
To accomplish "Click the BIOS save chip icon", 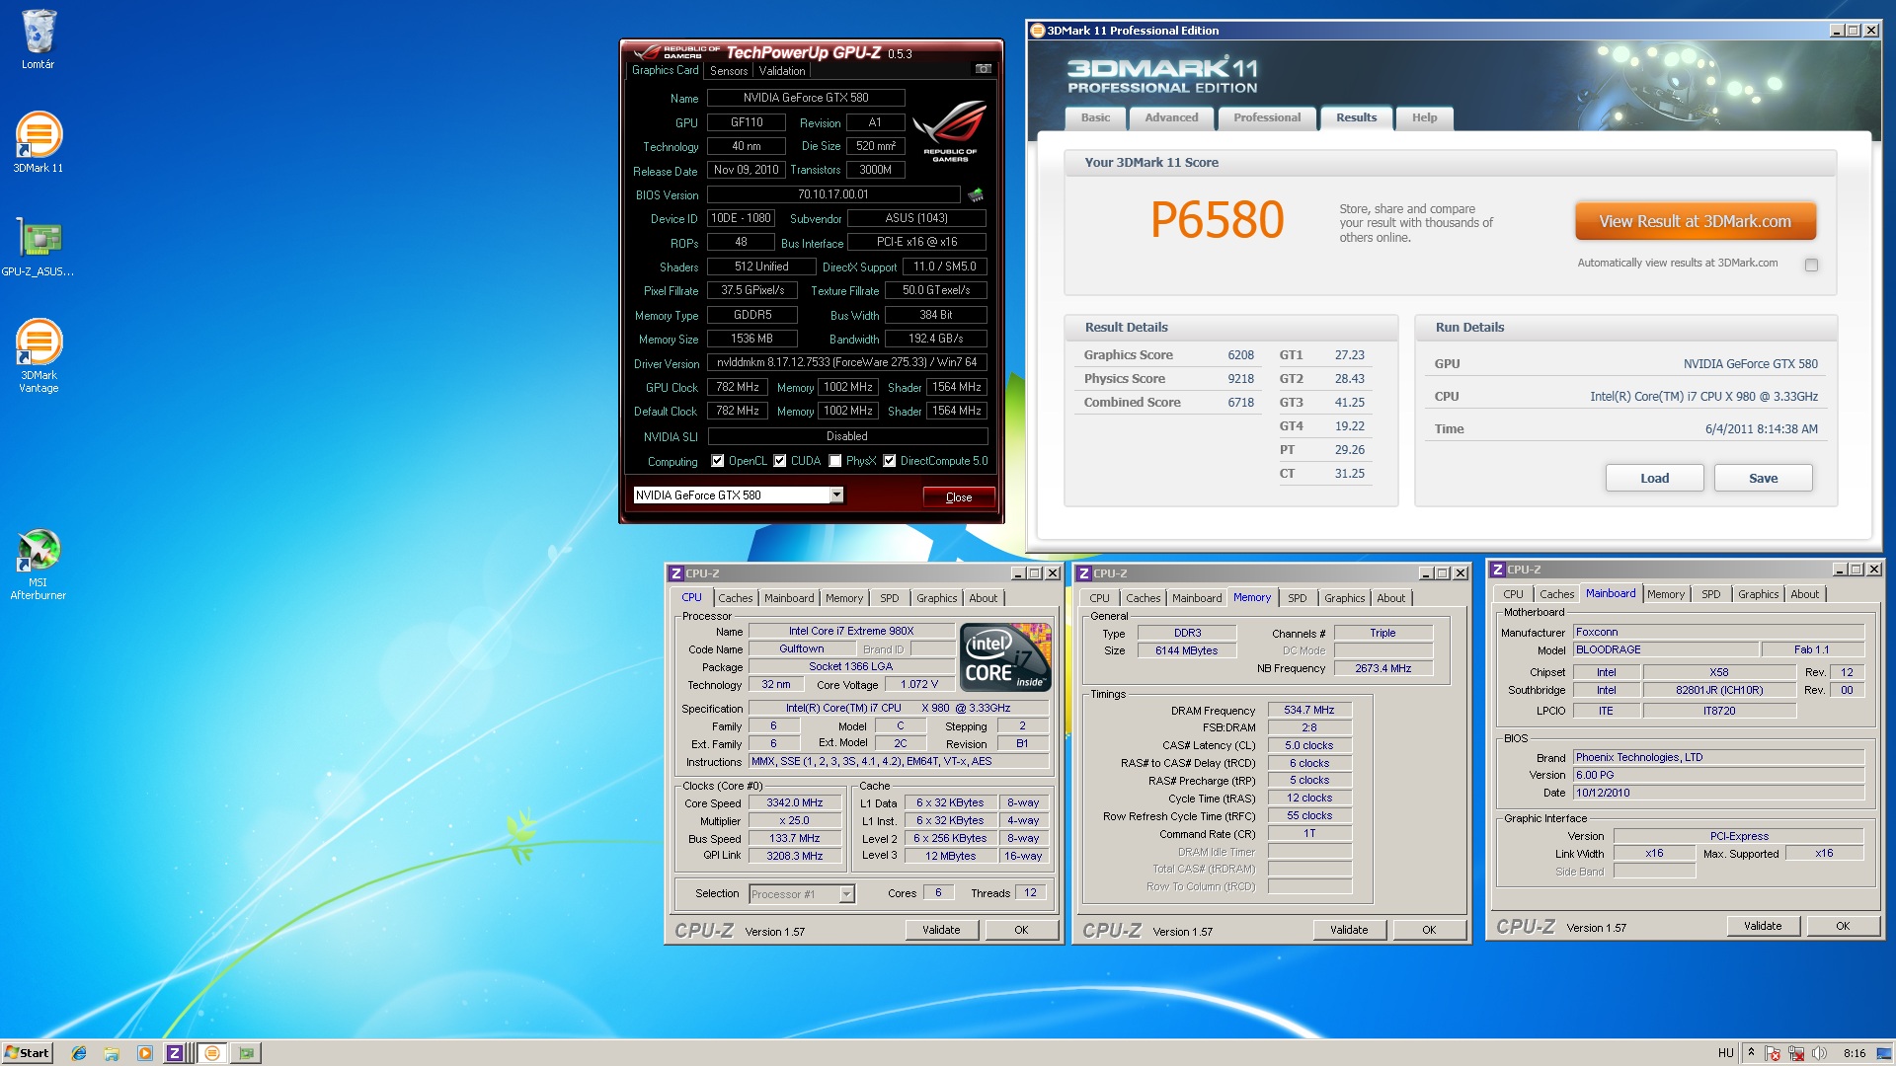I will [976, 194].
